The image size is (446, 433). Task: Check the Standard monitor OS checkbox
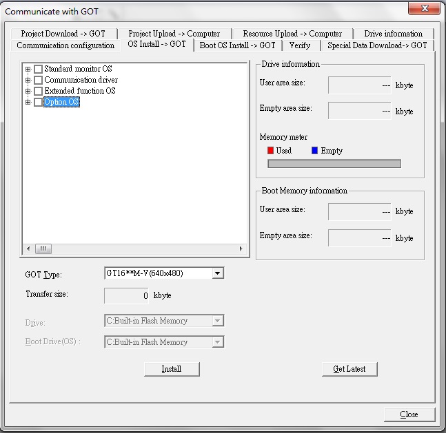coord(38,70)
